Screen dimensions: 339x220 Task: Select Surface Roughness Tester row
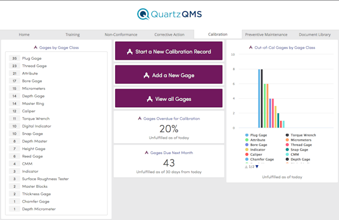pyautogui.click(x=56, y=179)
